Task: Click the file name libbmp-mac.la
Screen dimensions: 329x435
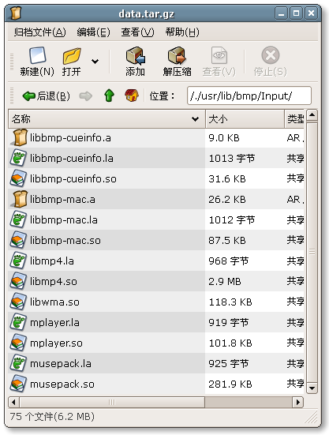Action: click(64, 220)
